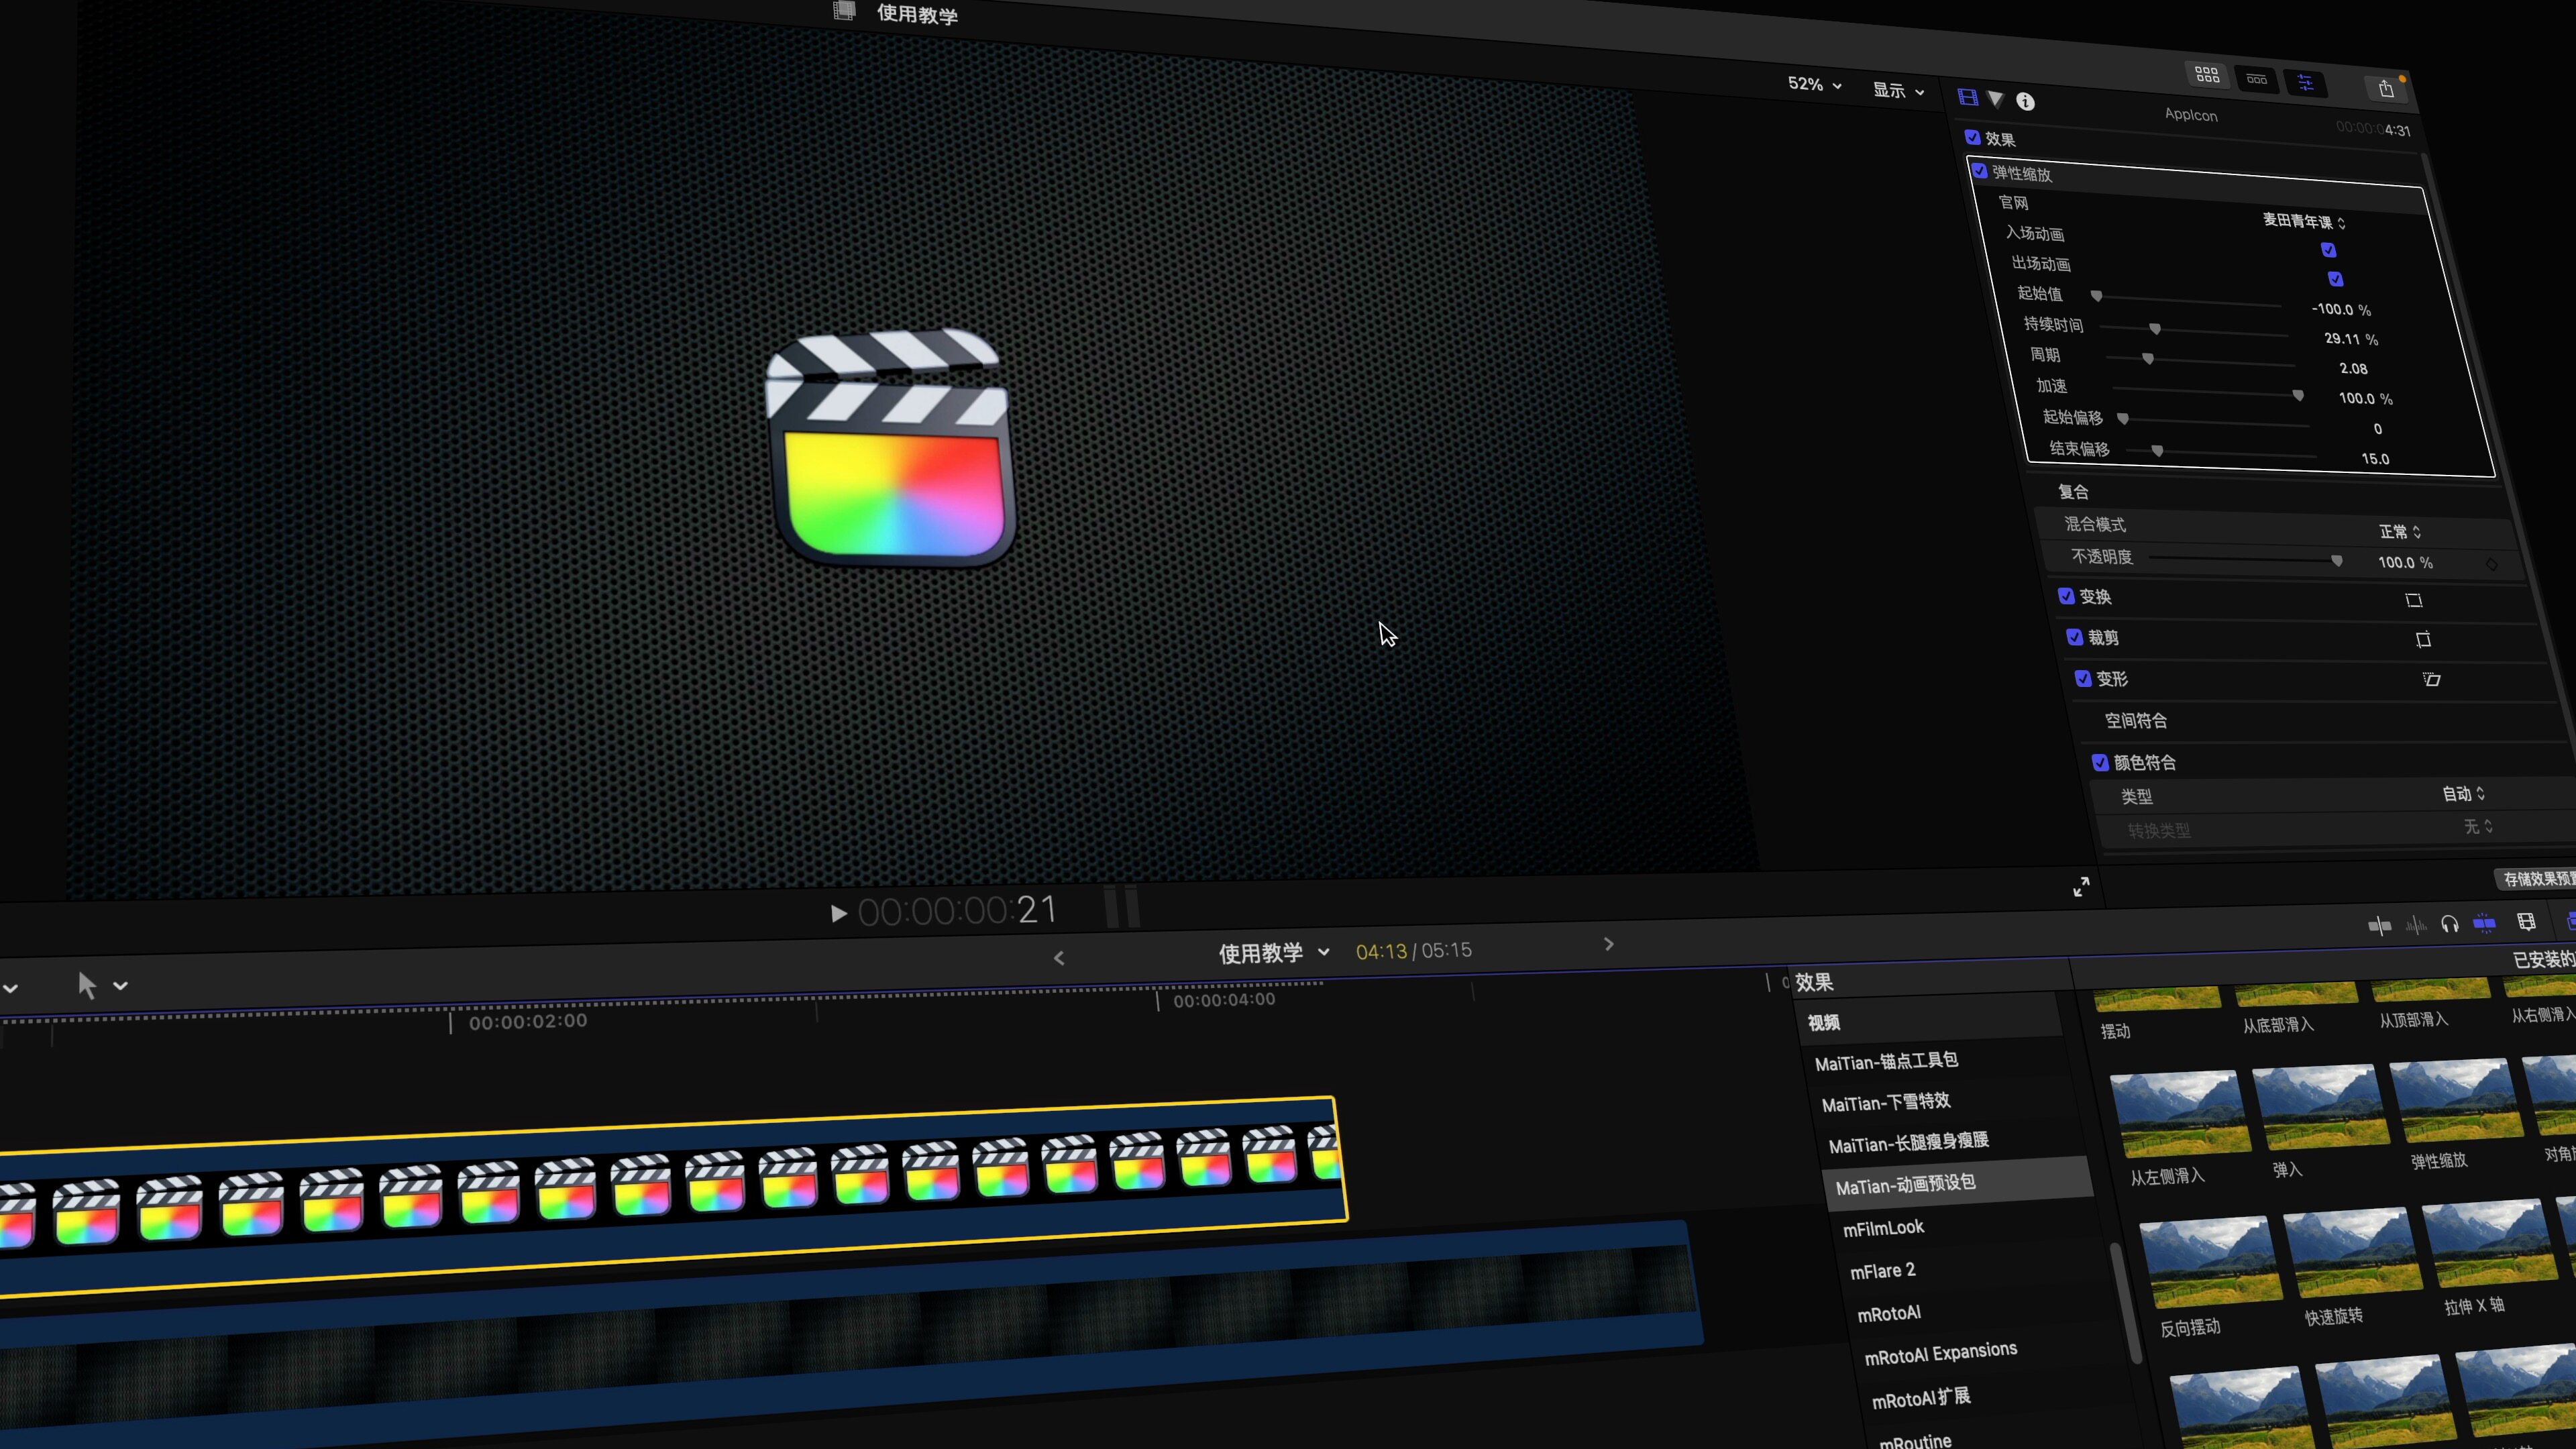Open the 显示 view options dropdown

coord(1897,91)
